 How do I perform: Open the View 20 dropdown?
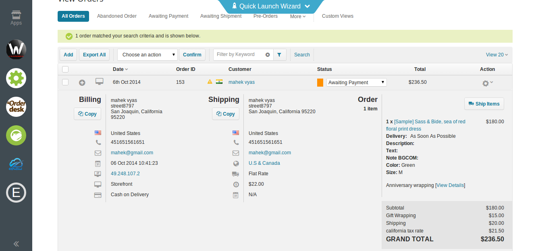[496, 54]
